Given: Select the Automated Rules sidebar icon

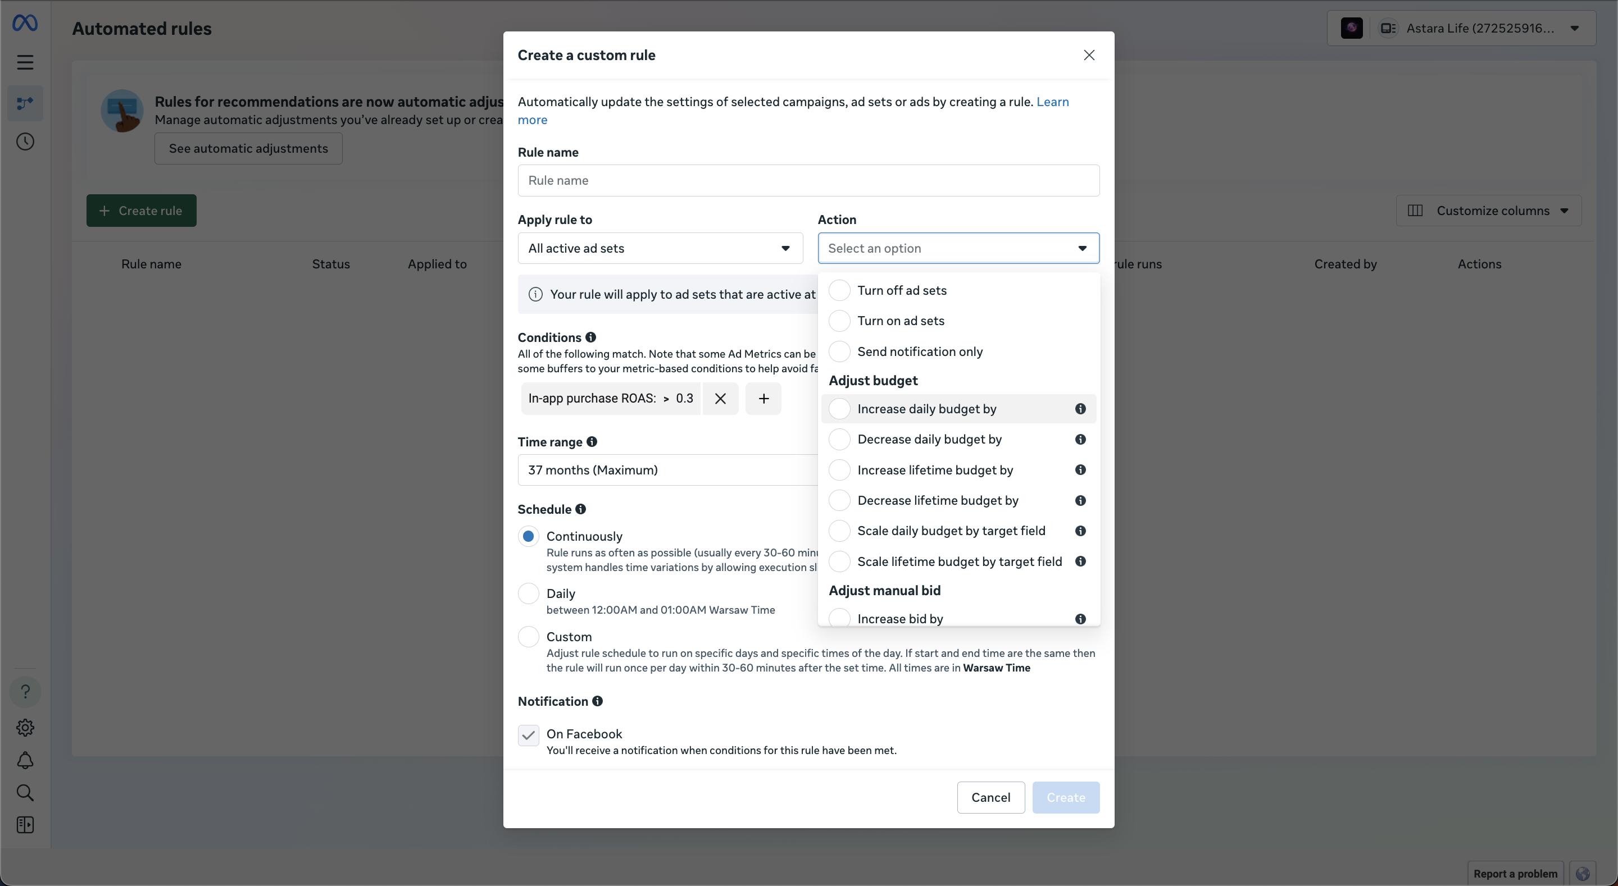Looking at the screenshot, I should pyautogui.click(x=25, y=103).
